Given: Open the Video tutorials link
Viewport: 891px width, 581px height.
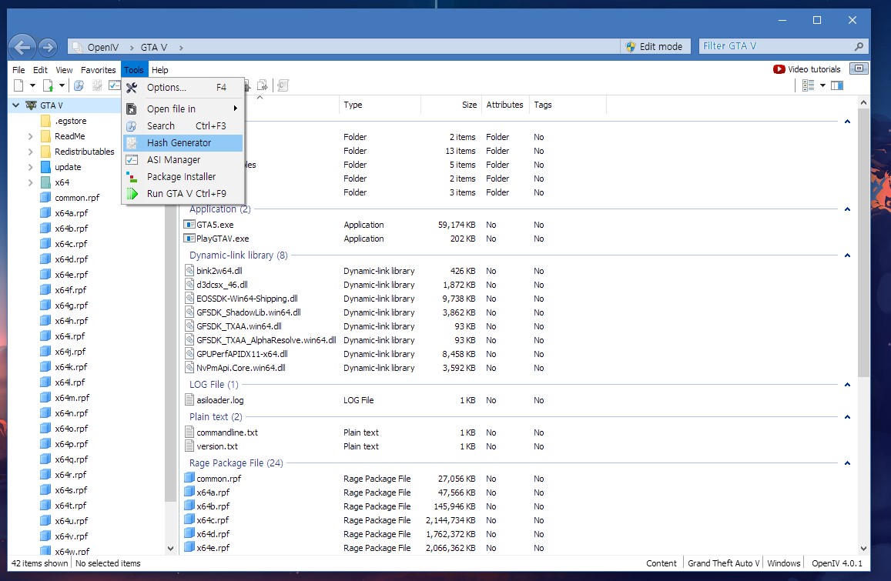Looking at the screenshot, I should 814,69.
